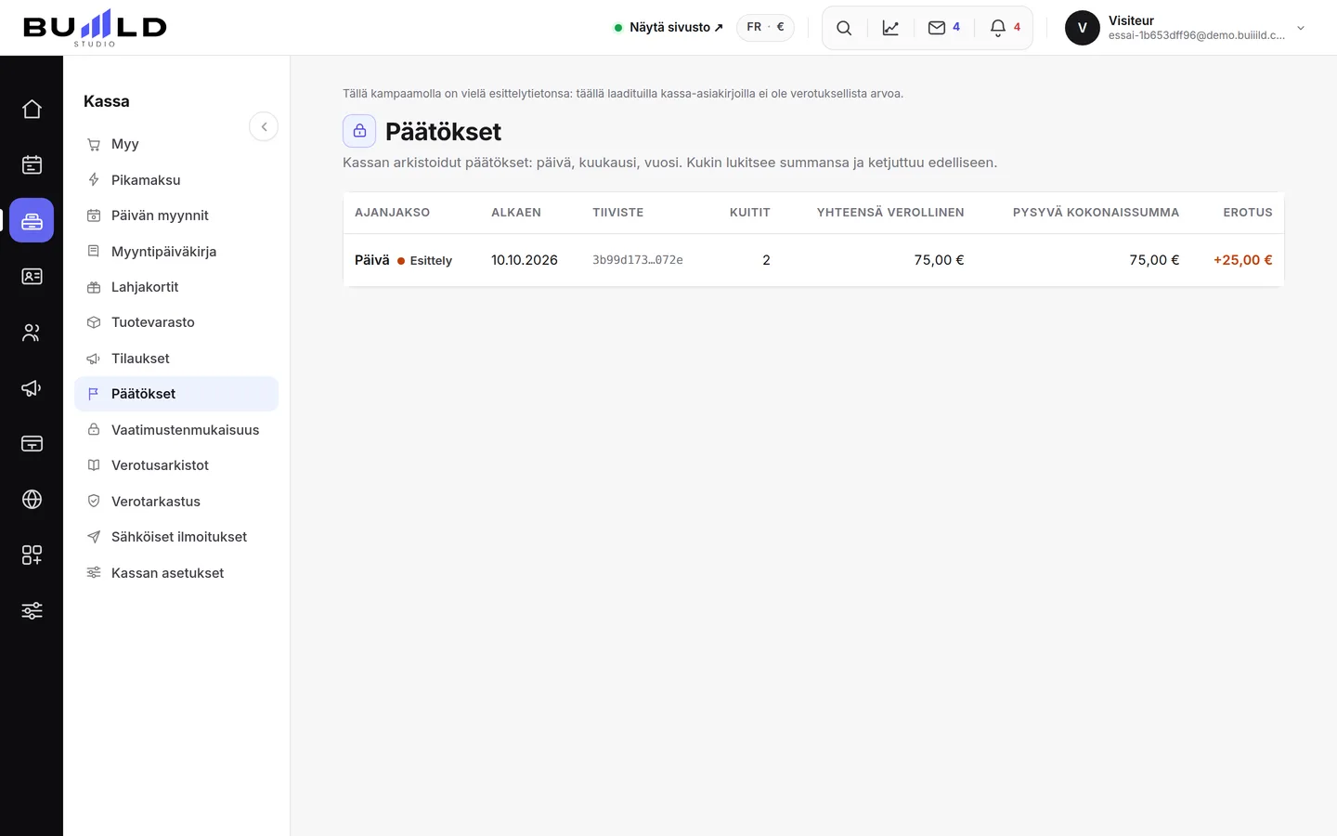Click the Näytä sivusto link
This screenshot has height=836, width=1337.
point(668,28)
